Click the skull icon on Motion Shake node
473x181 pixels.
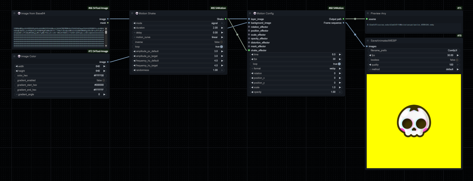137,13
